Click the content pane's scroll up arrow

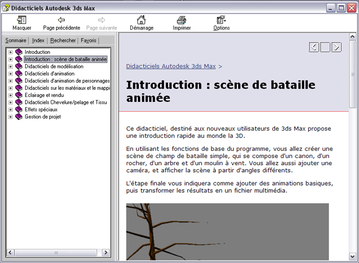(353, 36)
